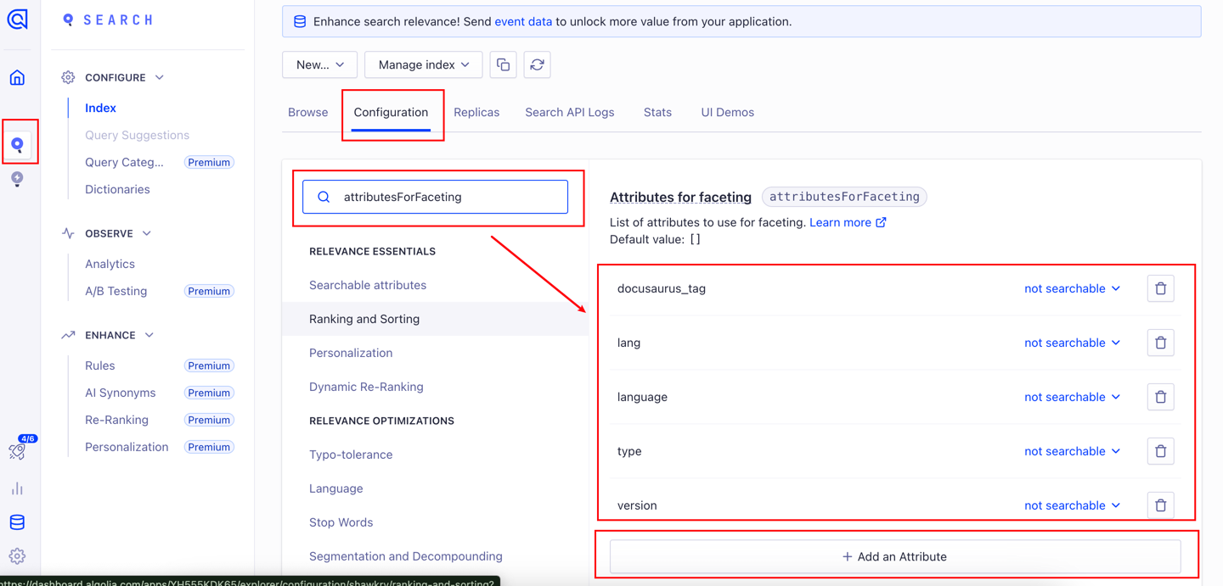
Task: Open the Recommend icon in sidebar
Action: click(x=17, y=179)
